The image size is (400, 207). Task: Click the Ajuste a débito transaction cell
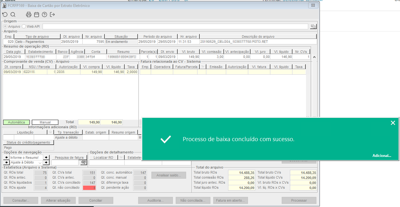click(68, 137)
